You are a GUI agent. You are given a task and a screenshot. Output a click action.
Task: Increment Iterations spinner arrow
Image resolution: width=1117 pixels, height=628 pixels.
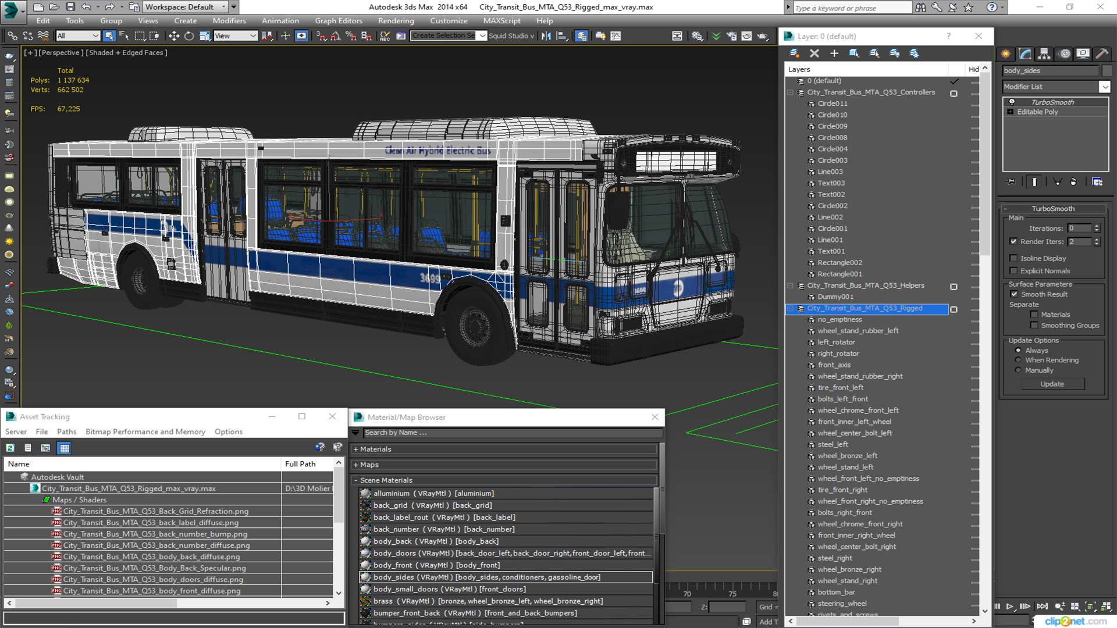(1097, 226)
